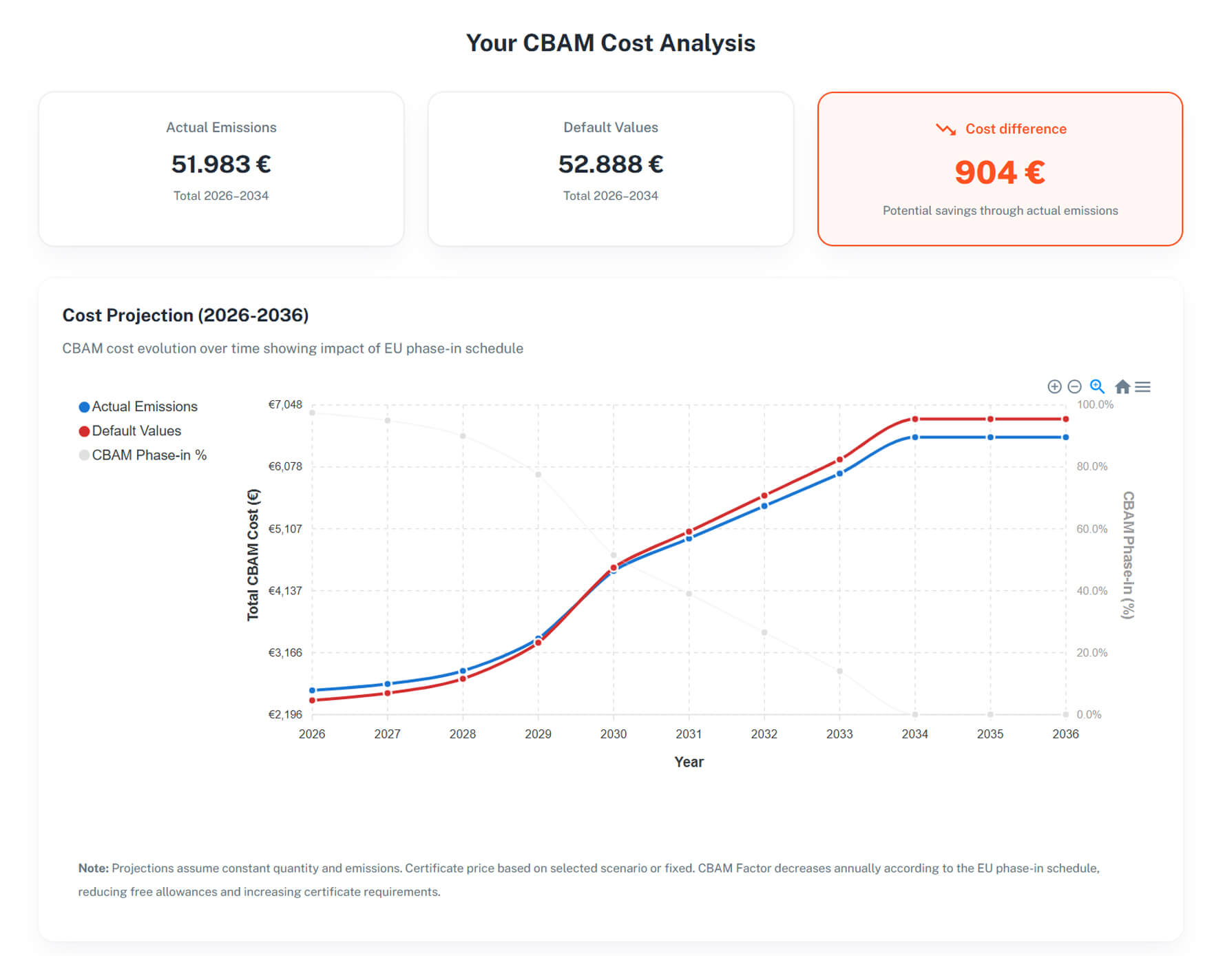Viewport: 1214px width, 956px height.
Task: Open the chart hamburger export menu
Action: click(1142, 386)
